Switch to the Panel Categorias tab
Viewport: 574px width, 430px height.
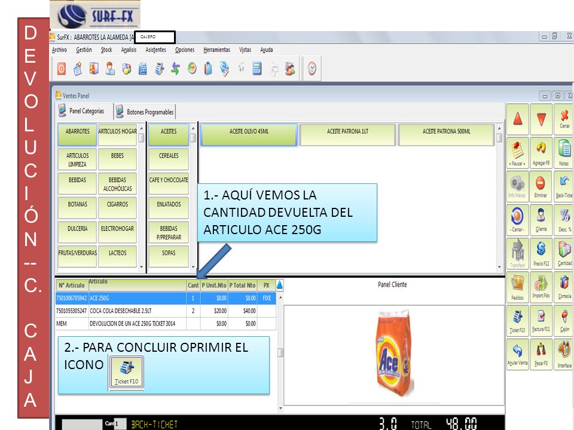tap(82, 111)
